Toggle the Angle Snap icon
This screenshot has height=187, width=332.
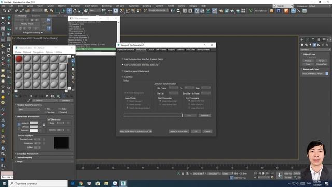click(128, 11)
